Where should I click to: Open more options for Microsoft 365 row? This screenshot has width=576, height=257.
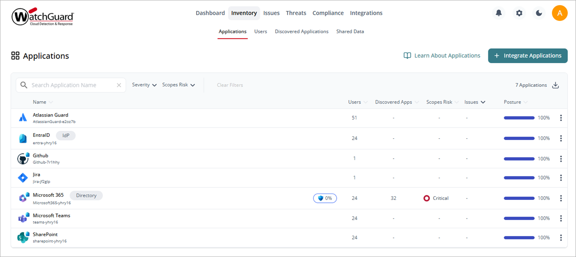coord(561,198)
